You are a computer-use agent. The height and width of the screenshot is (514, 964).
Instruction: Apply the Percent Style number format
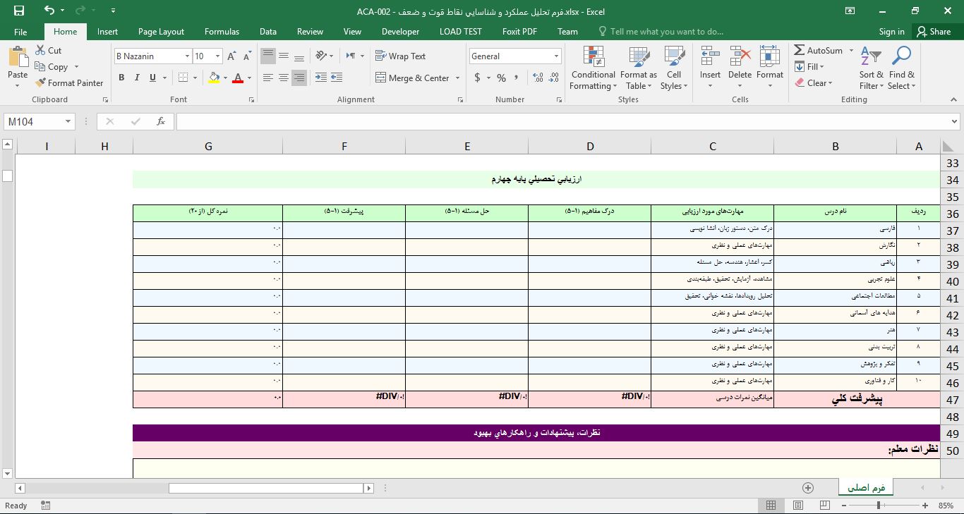click(502, 78)
